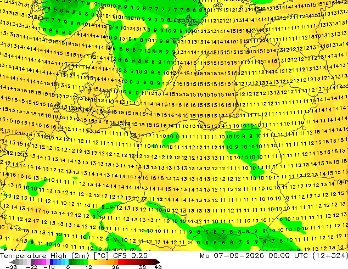Click the 'Temperature High (2m)' title text
Image resolution: width=348 pixels, height=269 pixels.
point(44,256)
